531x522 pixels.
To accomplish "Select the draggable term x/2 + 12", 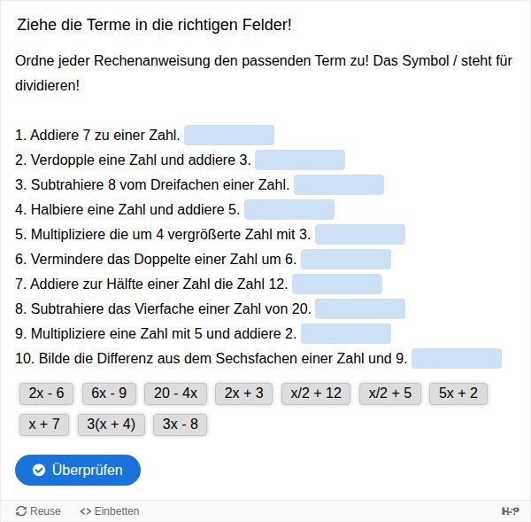I will click(316, 393).
